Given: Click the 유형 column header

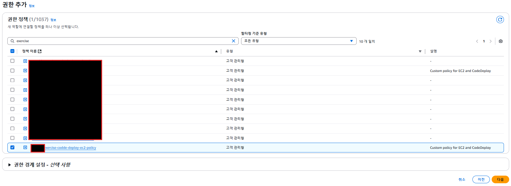Looking at the screenshot, I should (x=229, y=51).
